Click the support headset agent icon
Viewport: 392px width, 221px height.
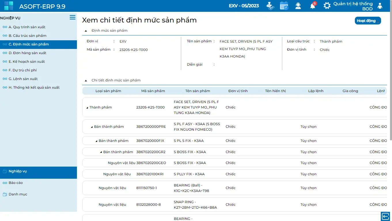[x=298, y=6]
